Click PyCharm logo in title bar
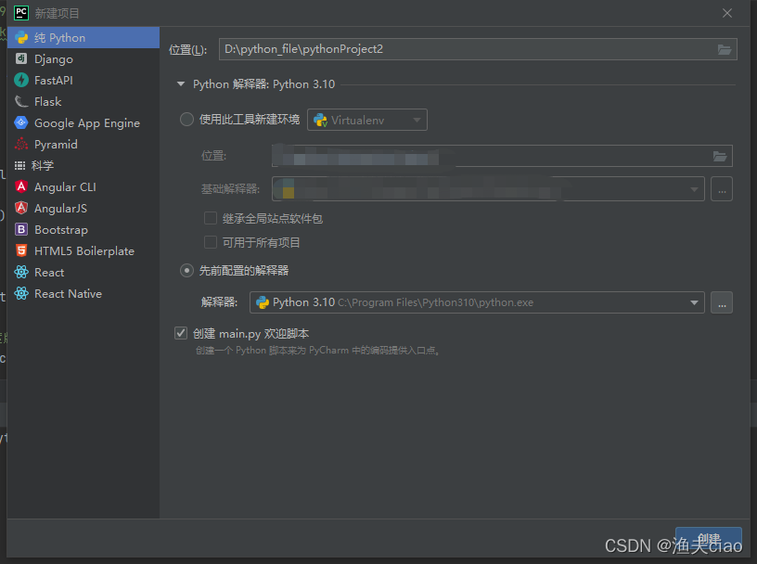The height and width of the screenshot is (564, 757). [x=21, y=13]
